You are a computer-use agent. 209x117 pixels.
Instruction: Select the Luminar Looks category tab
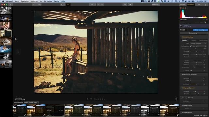click(18, 102)
